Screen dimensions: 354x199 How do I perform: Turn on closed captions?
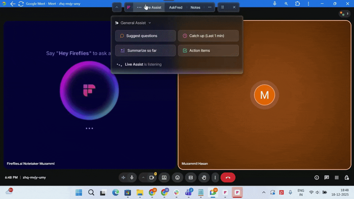pyautogui.click(x=191, y=177)
